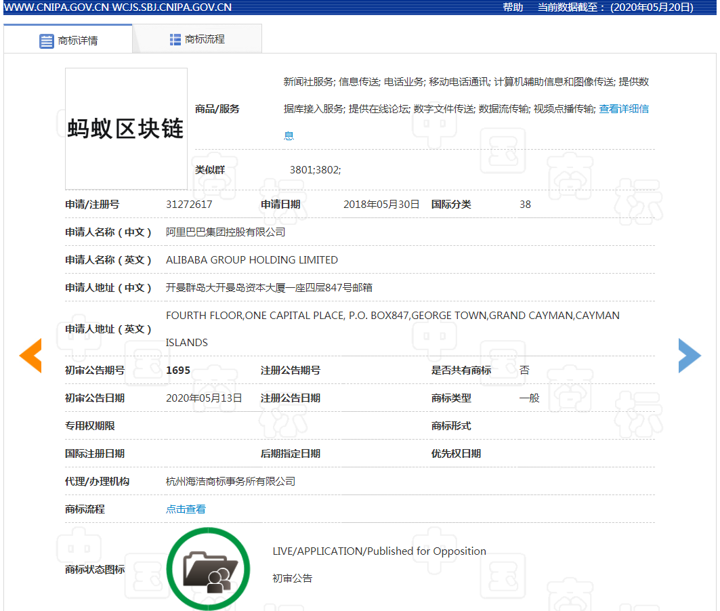The image size is (720, 611).
Task: Select ALIBABA GROUP HOLDING LIMITED text
Action: [x=252, y=260]
